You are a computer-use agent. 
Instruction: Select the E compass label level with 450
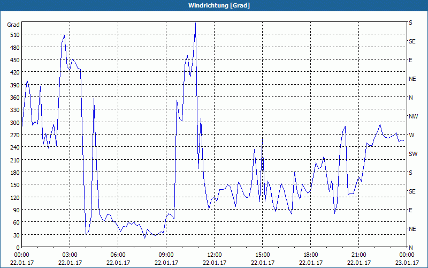point(410,60)
